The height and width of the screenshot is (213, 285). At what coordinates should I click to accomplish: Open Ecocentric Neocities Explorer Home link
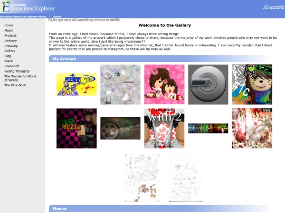tap(23, 16)
